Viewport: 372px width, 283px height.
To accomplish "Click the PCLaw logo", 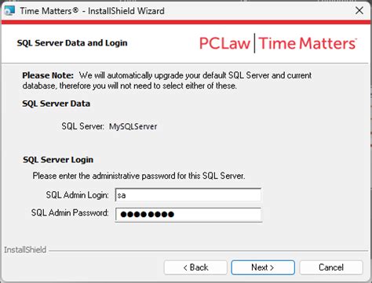I will click(x=224, y=43).
